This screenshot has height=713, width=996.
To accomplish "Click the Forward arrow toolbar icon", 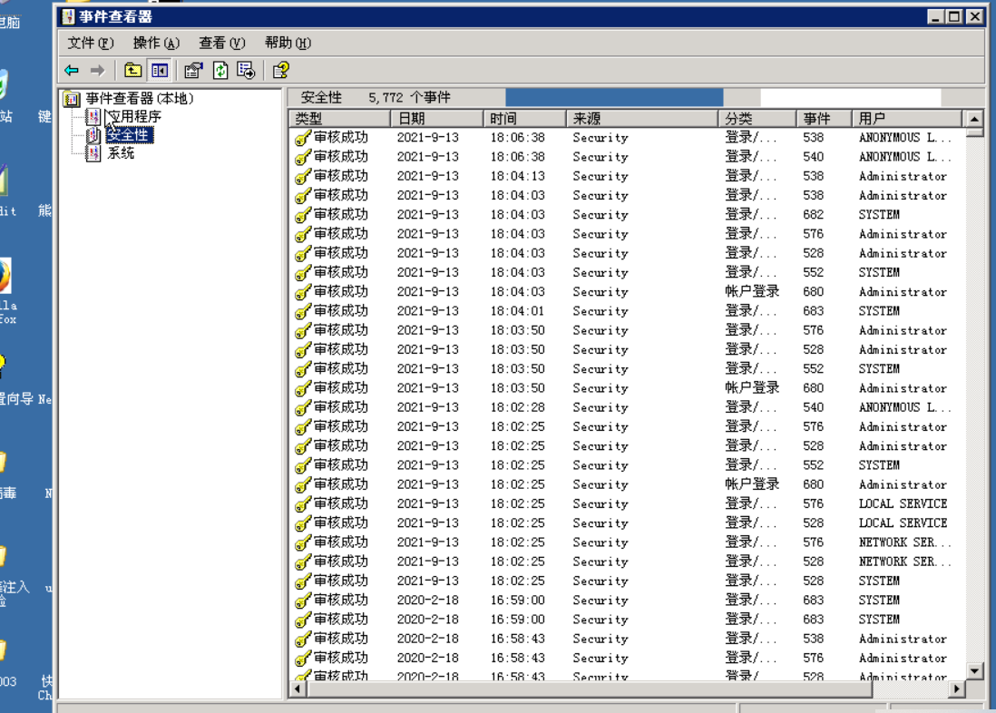I will click(x=97, y=71).
